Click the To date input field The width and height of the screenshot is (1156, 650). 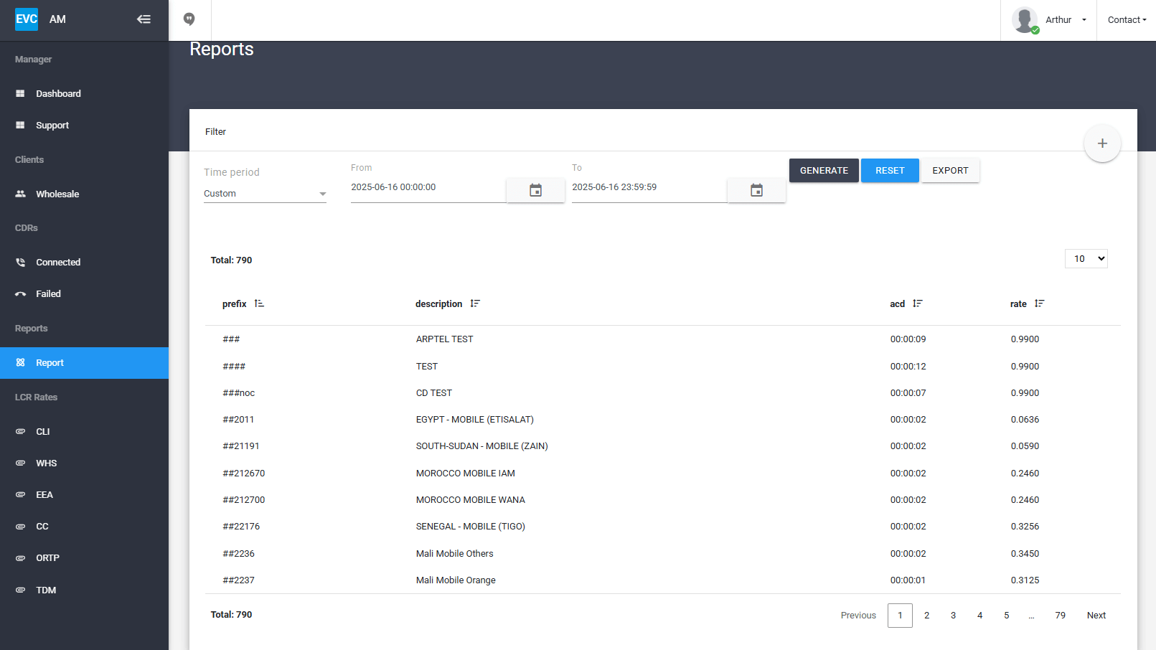point(649,187)
